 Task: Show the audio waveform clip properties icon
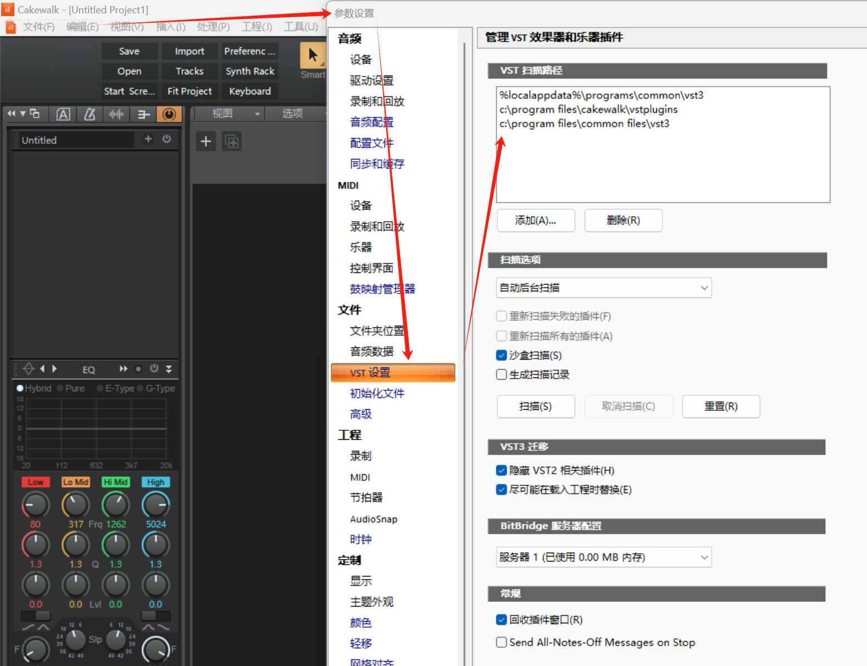click(x=117, y=115)
